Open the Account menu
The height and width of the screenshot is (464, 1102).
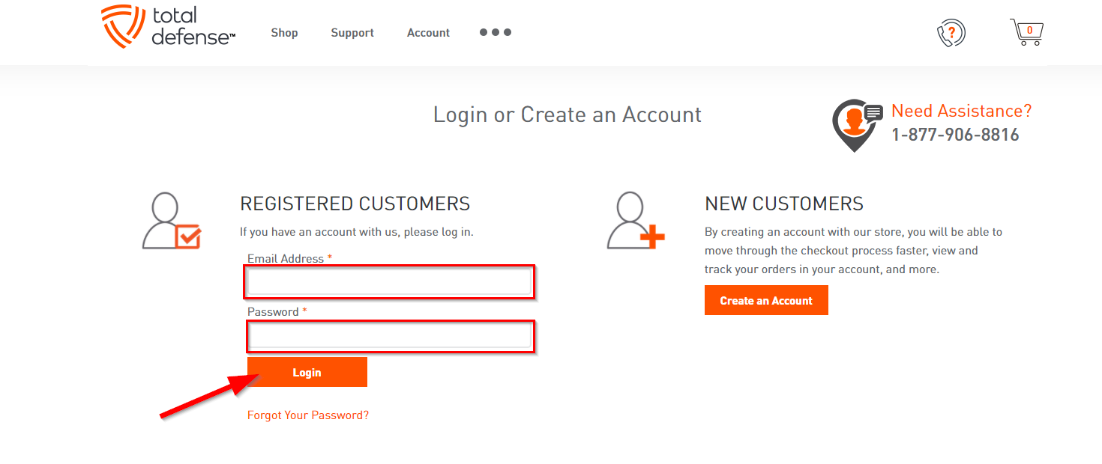tap(428, 33)
